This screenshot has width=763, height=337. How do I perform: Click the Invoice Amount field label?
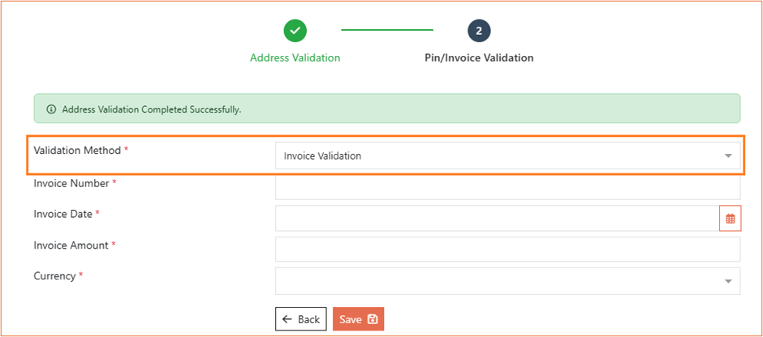(x=71, y=245)
